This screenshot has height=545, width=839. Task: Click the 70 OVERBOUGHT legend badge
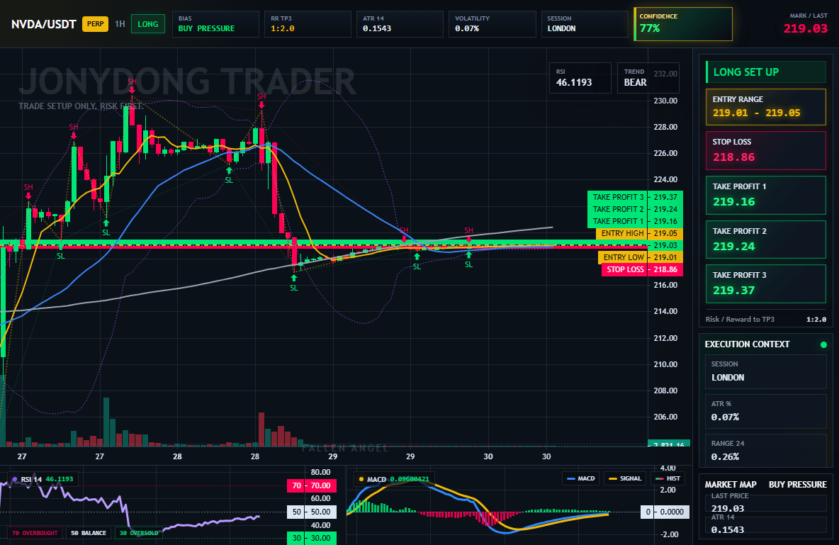[34, 533]
